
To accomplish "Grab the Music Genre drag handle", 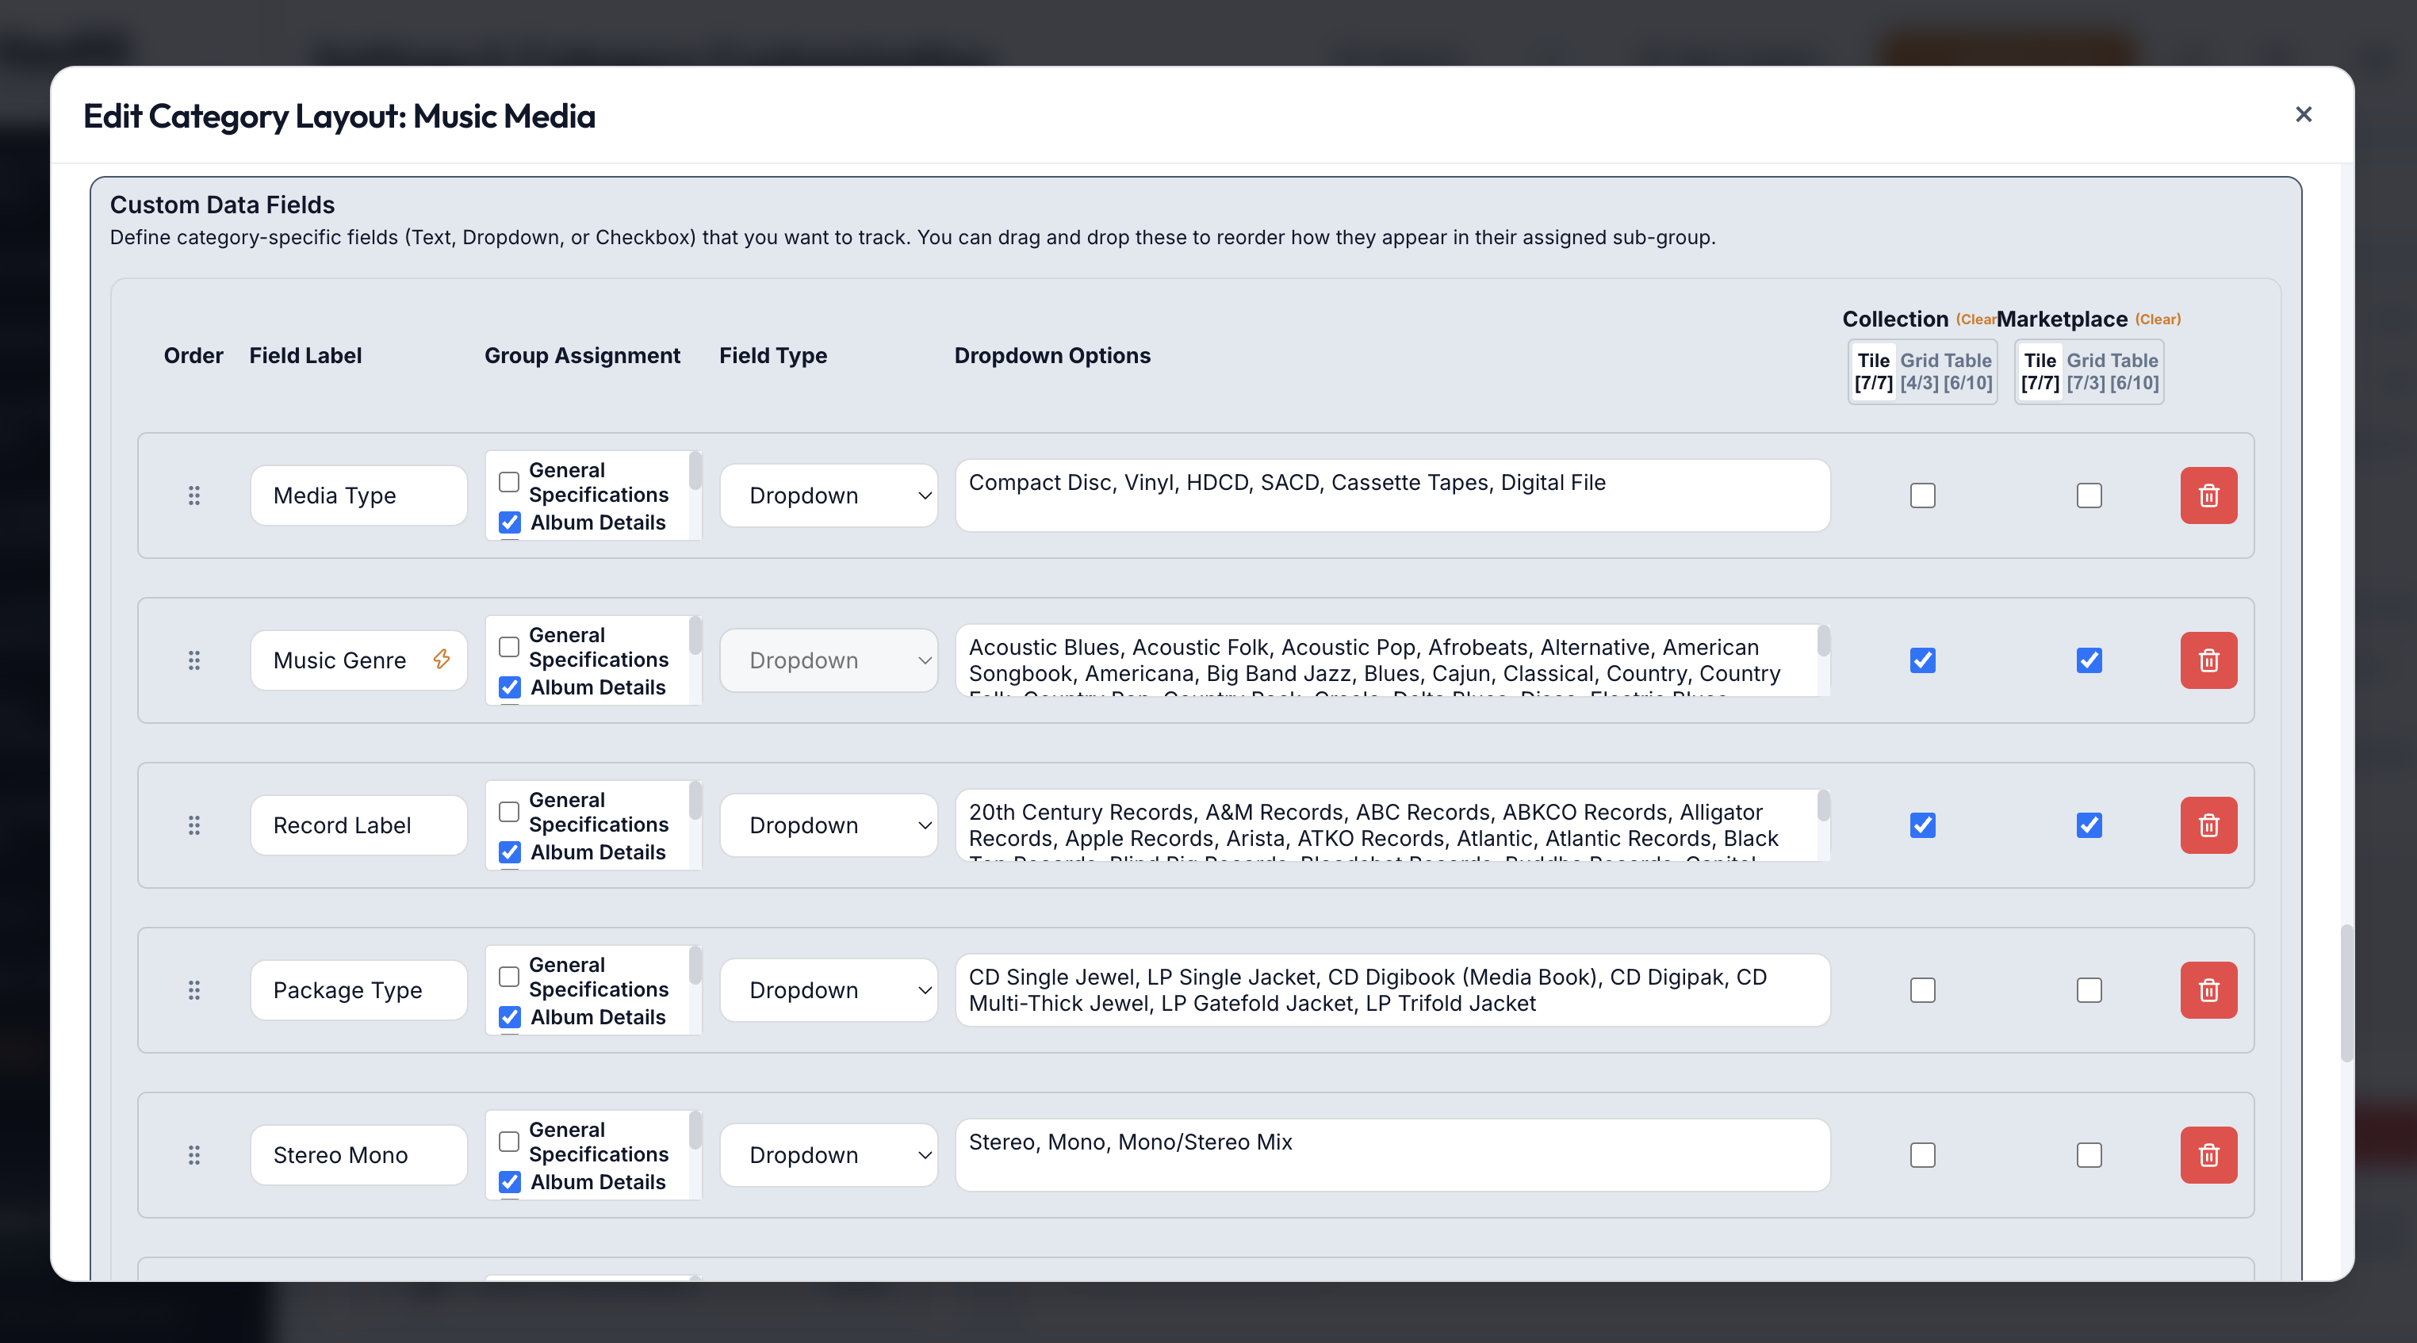I will [x=194, y=660].
